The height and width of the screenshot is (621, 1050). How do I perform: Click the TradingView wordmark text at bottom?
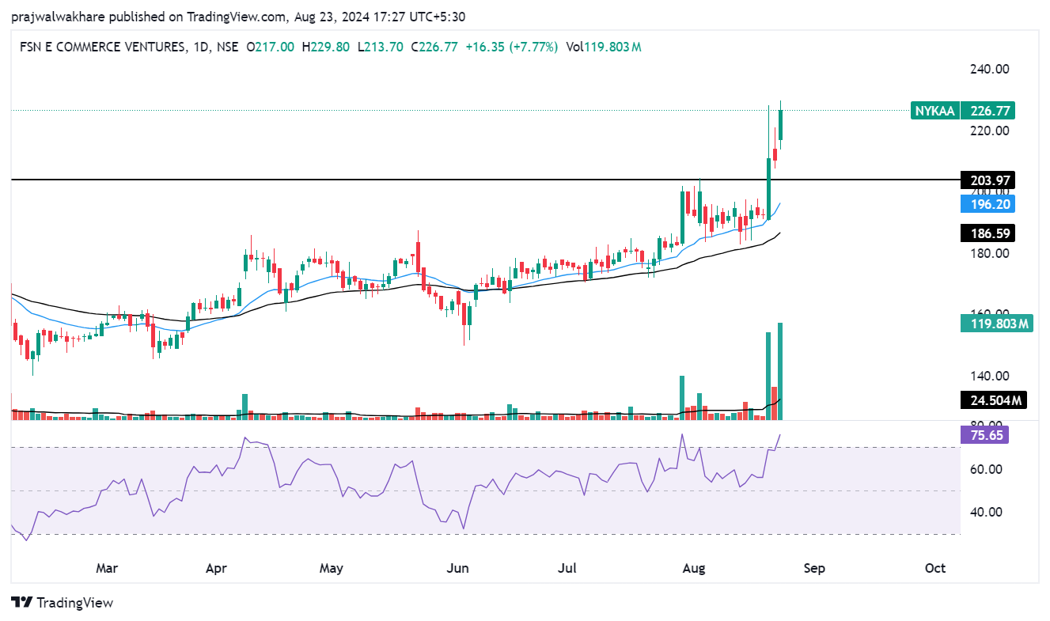point(75,603)
